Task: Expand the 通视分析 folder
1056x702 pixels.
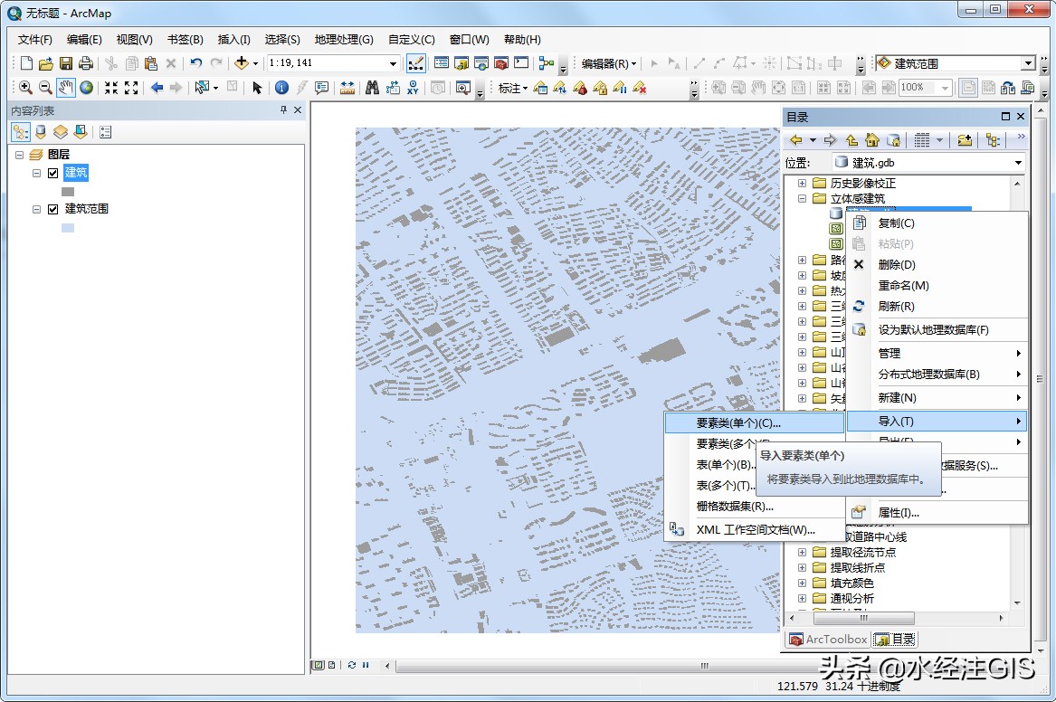Action: (x=802, y=598)
